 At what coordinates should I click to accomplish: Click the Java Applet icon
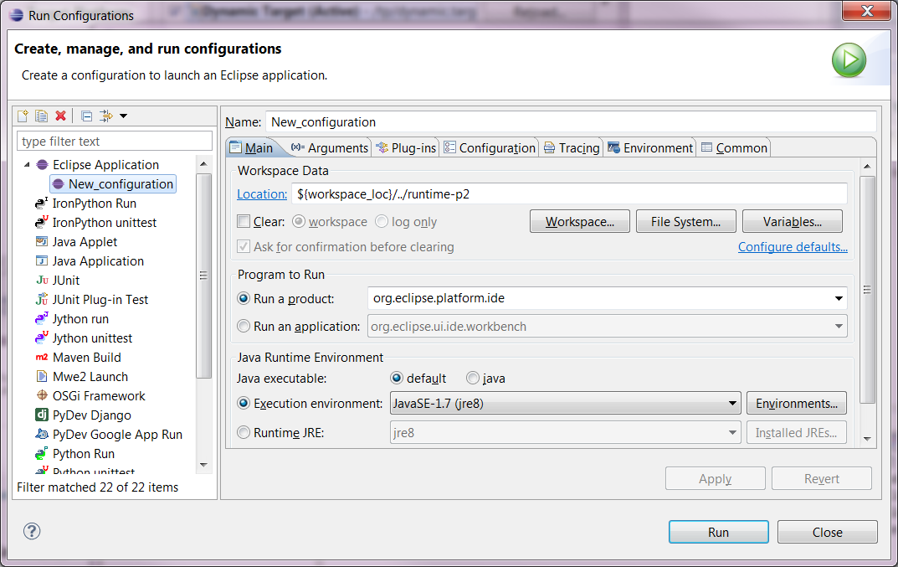pos(42,241)
